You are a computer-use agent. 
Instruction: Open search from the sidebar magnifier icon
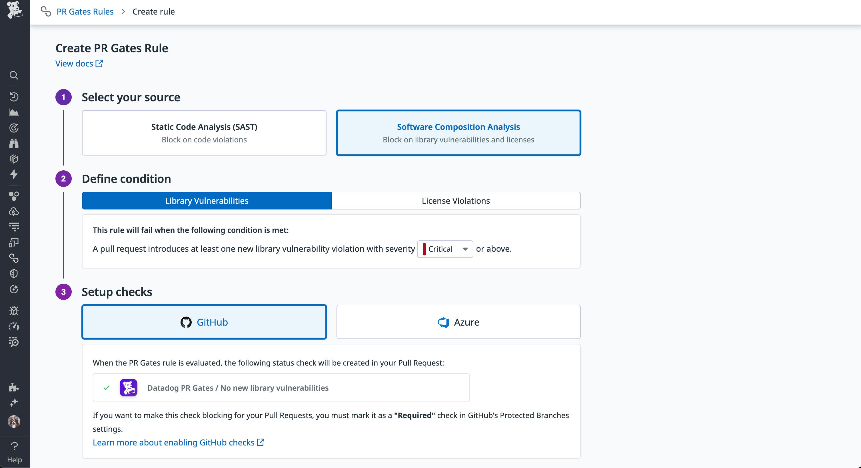tap(14, 75)
